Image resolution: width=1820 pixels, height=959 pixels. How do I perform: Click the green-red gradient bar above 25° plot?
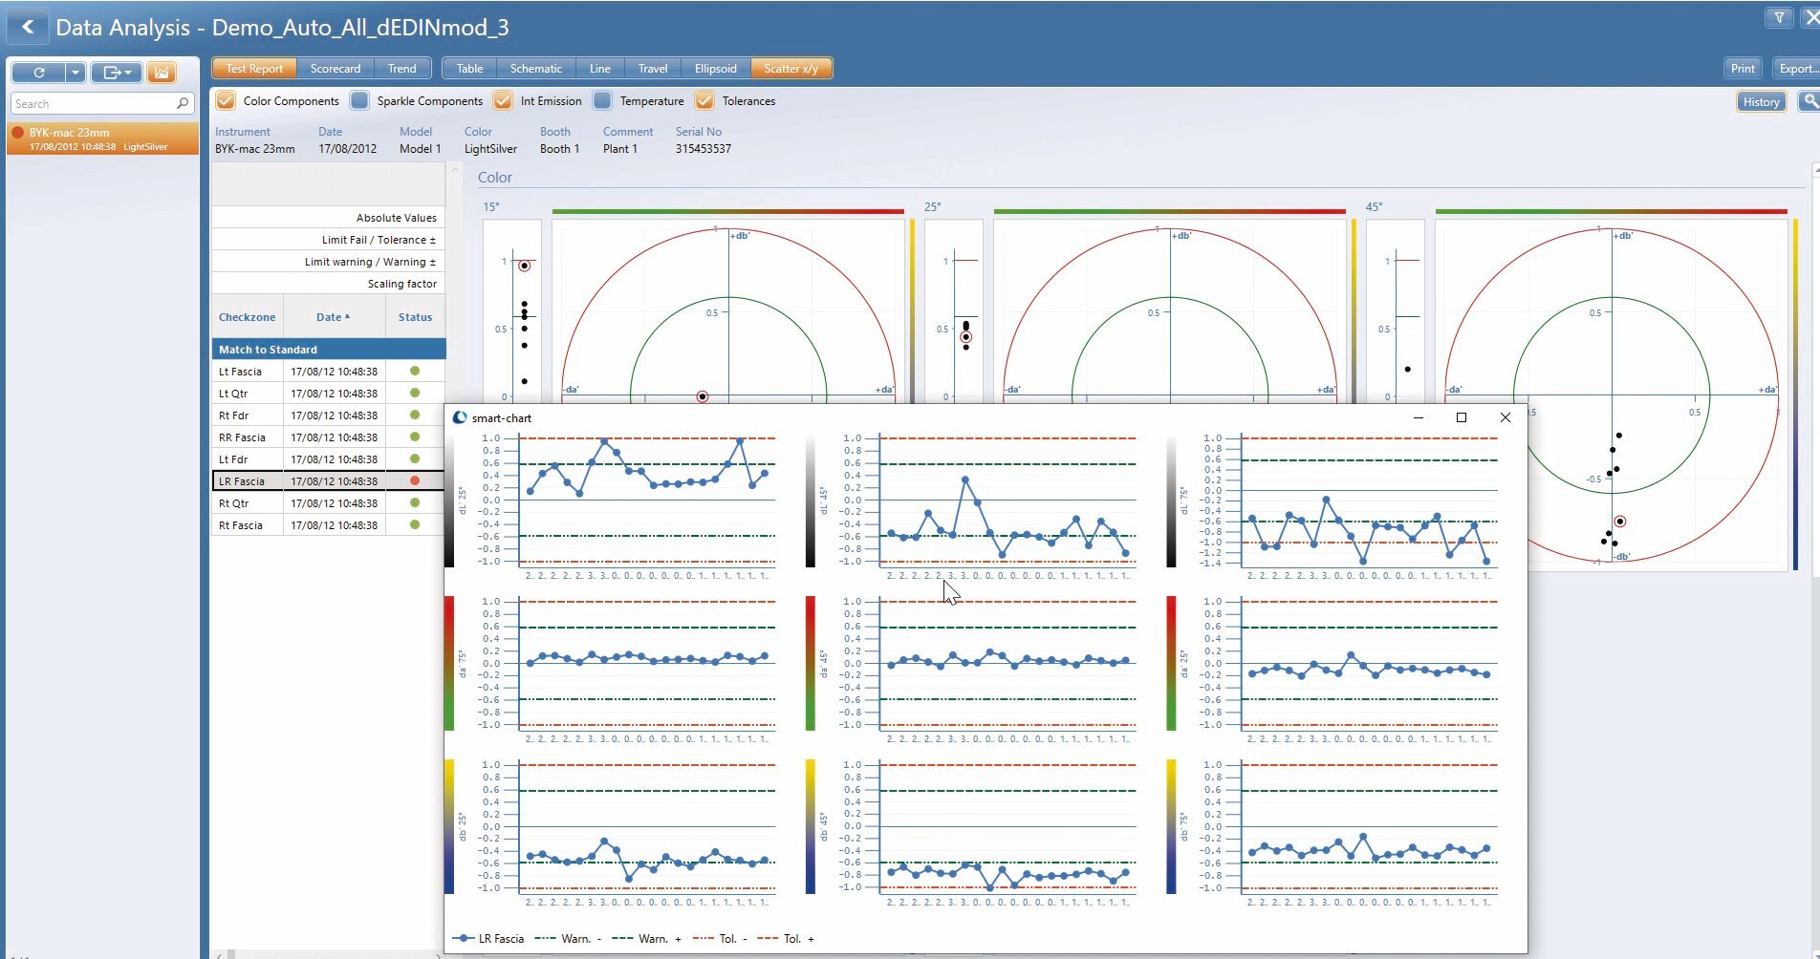tap(1169, 211)
